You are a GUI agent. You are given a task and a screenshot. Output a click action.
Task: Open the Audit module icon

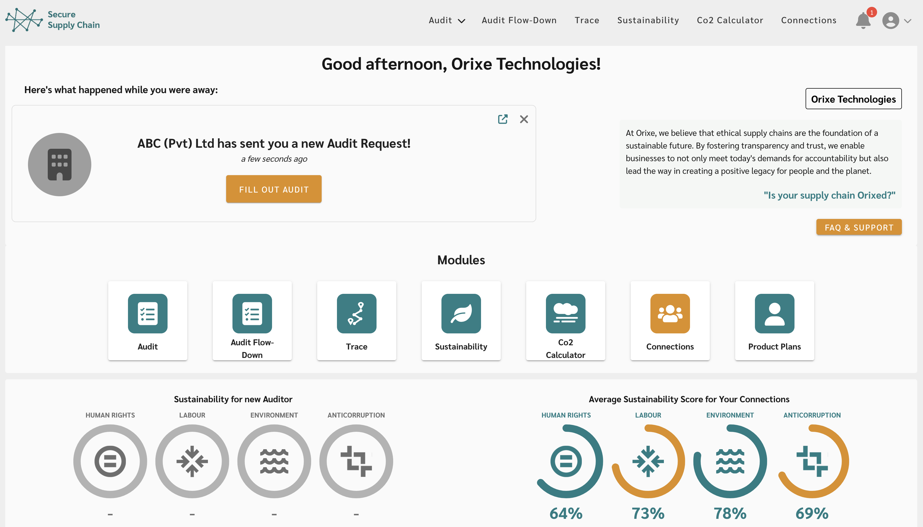click(x=148, y=313)
